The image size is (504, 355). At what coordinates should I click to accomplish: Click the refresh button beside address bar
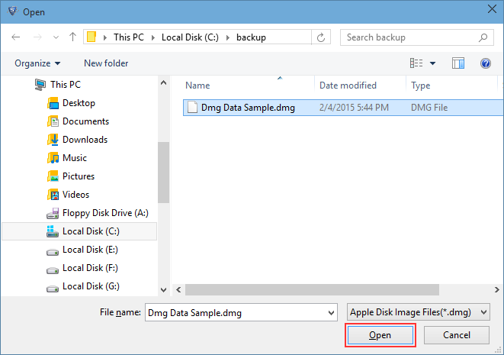[x=322, y=37]
